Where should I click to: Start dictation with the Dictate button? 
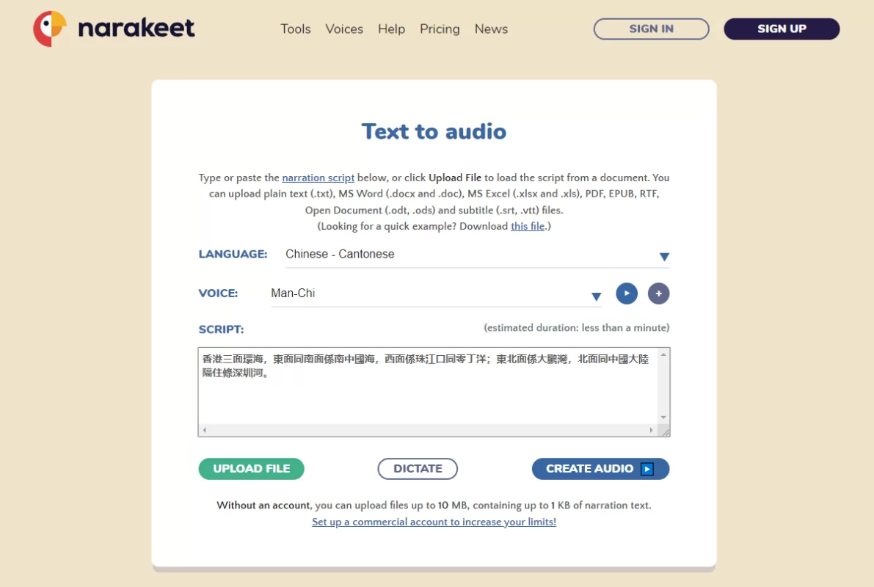click(x=418, y=469)
